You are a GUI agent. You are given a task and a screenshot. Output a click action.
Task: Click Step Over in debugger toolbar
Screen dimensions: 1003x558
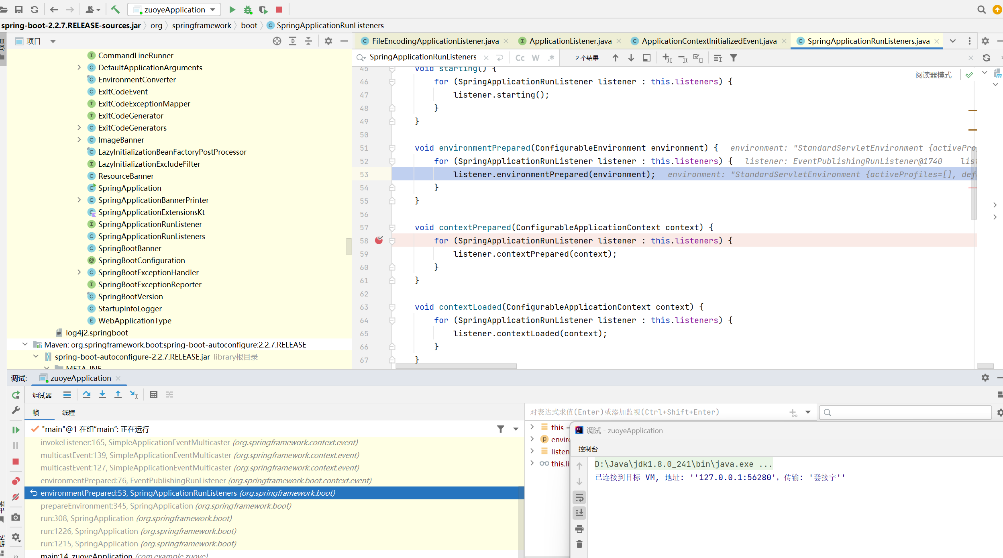(86, 394)
